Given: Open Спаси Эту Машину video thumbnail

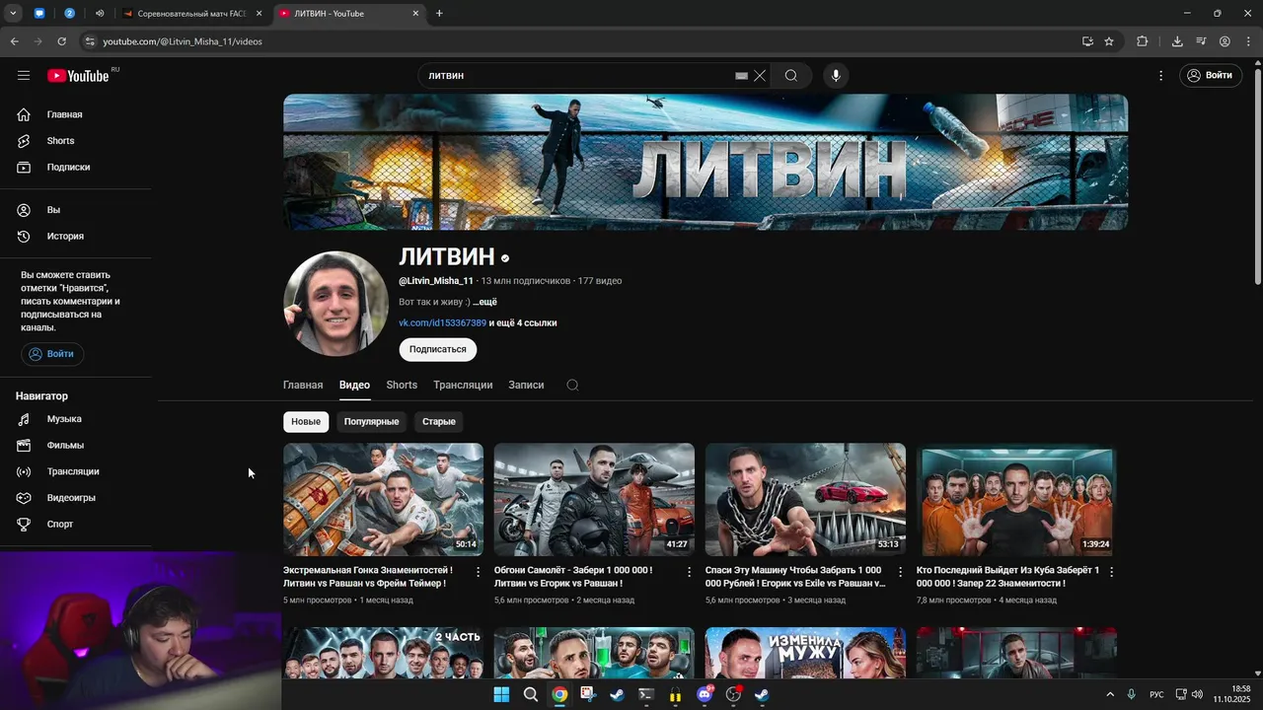Looking at the screenshot, I should 805,499.
